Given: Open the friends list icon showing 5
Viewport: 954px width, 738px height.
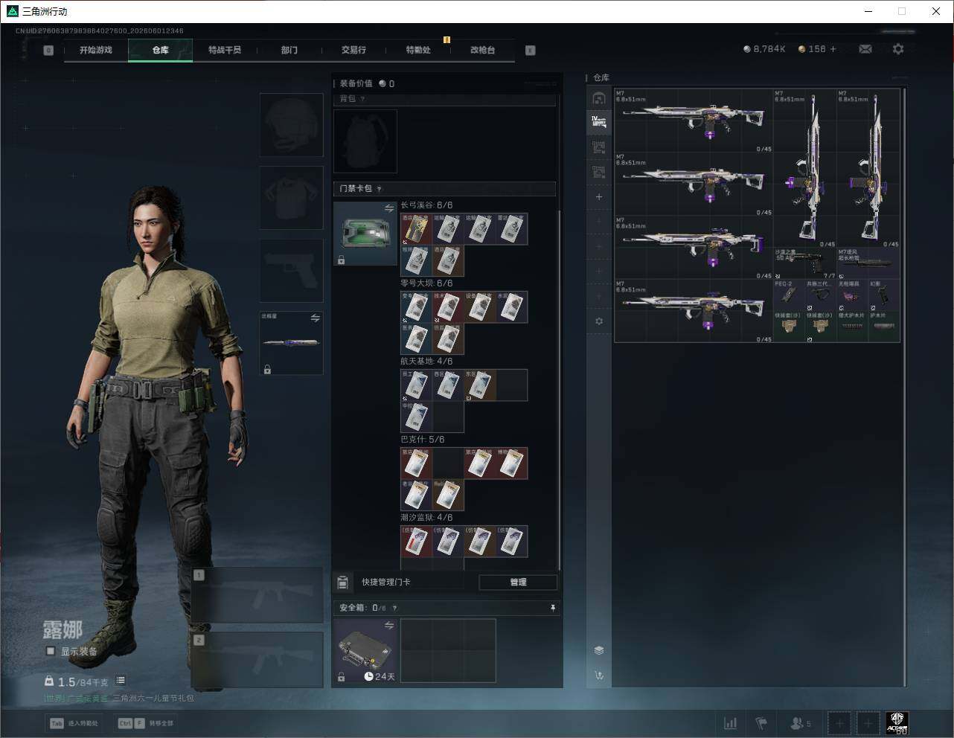Looking at the screenshot, I should 801,723.
